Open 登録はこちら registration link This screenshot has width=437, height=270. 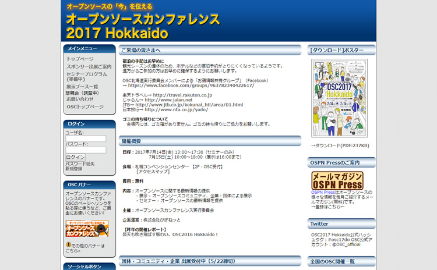(x=327, y=207)
